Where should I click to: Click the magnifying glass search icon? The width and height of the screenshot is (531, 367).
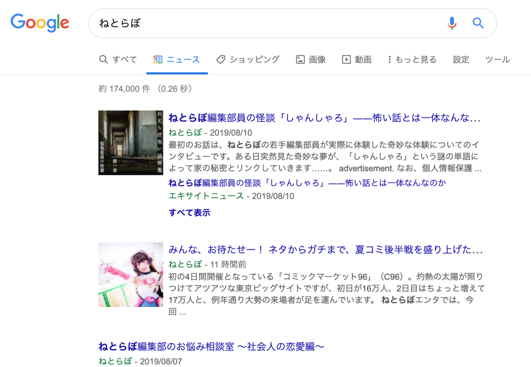click(478, 23)
